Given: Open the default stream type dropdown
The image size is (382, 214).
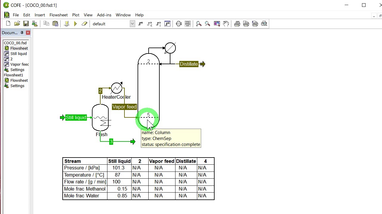Looking at the screenshot, I should tap(132, 24).
